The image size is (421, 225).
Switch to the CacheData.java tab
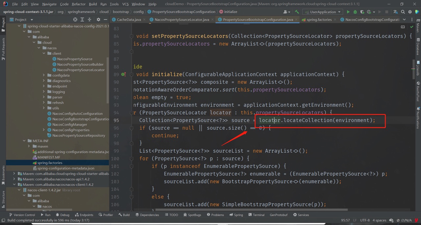point(129,20)
